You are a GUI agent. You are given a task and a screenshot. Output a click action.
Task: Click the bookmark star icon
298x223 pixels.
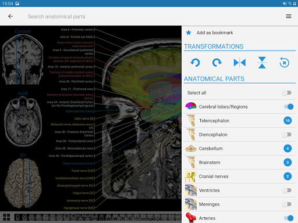point(189,33)
